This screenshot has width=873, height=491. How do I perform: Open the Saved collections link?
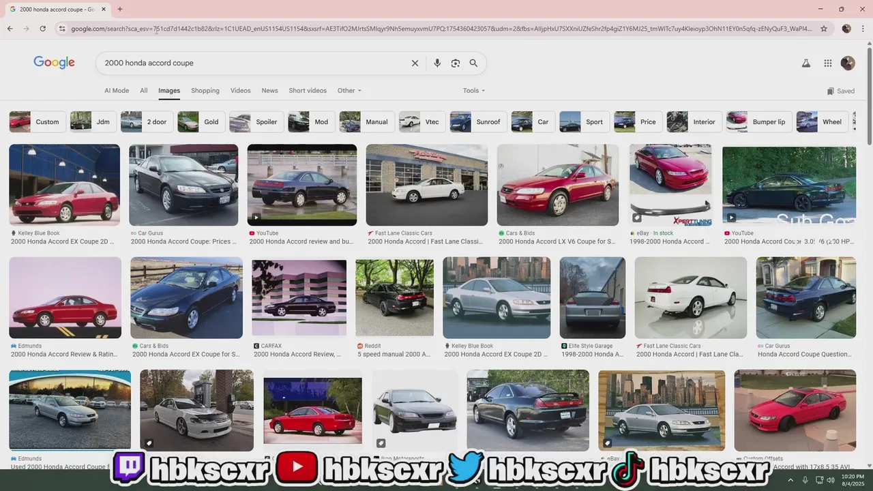(840, 91)
